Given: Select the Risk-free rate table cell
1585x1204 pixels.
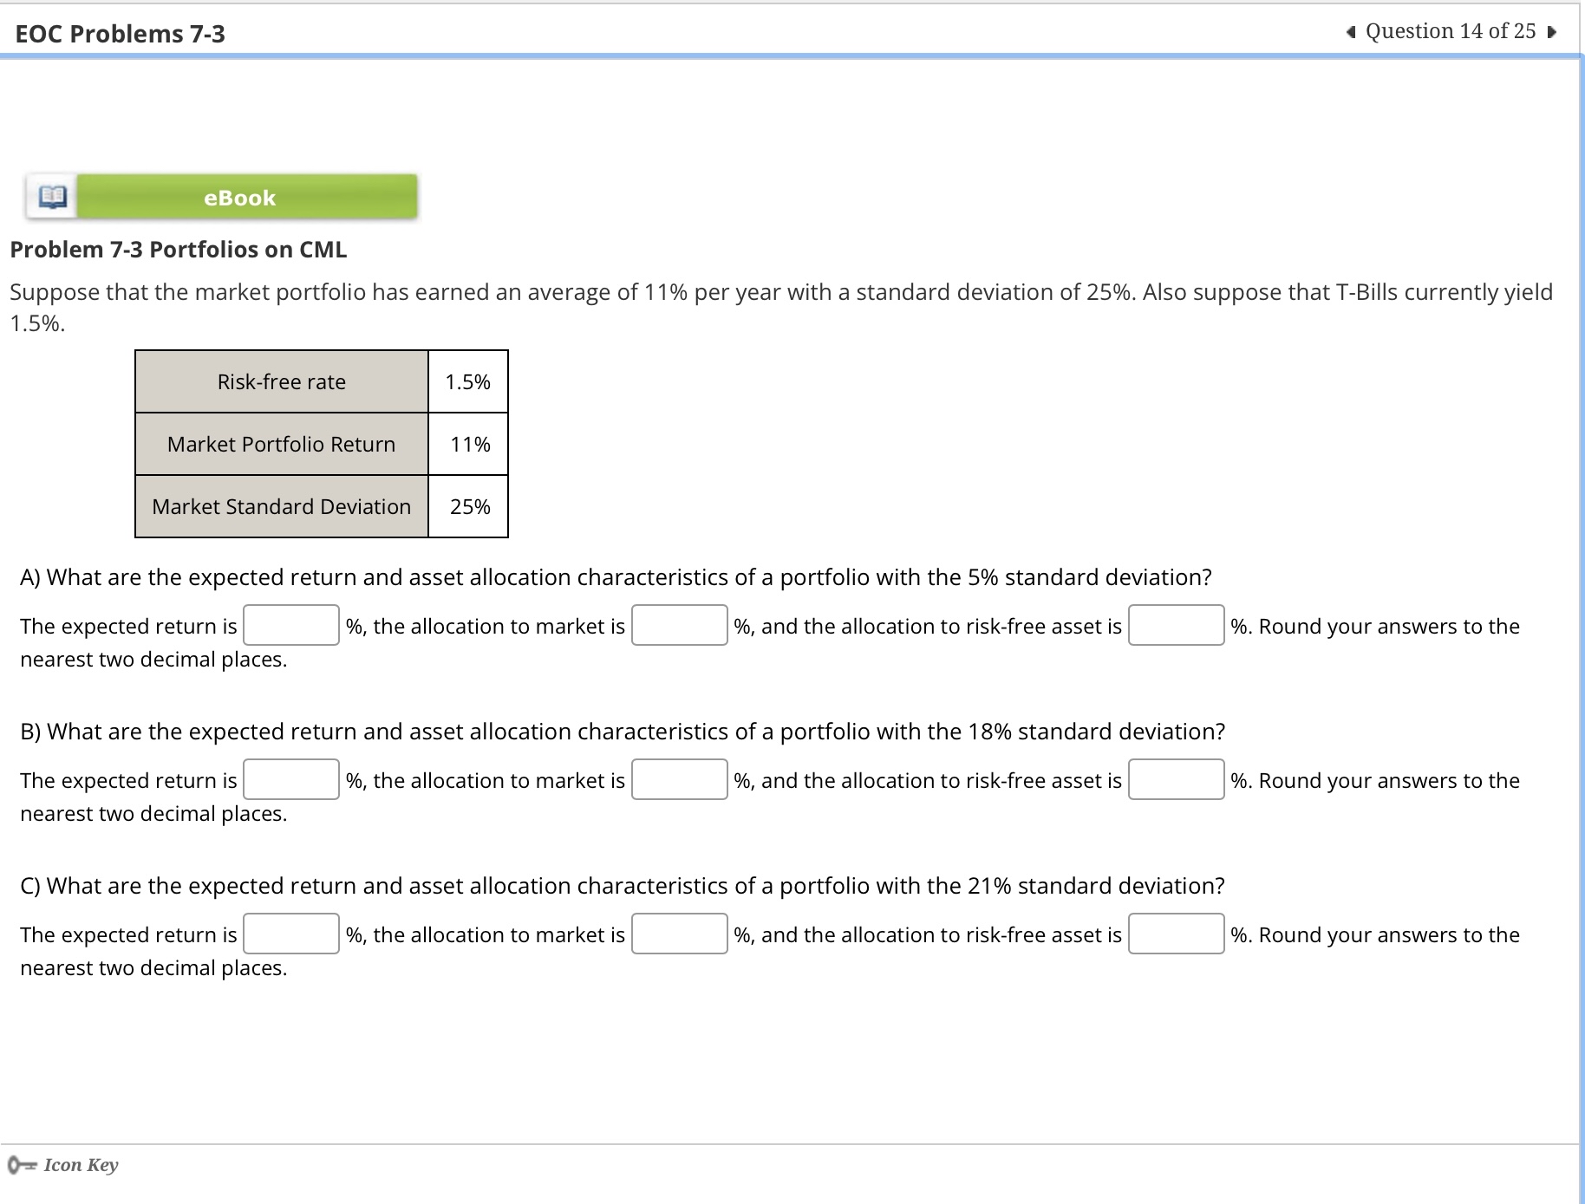Looking at the screenshot, I should click(x=281, y=381).
